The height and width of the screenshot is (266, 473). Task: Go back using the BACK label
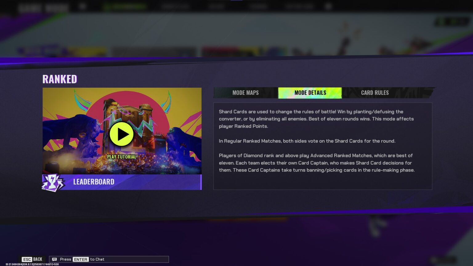pos(38,259)
